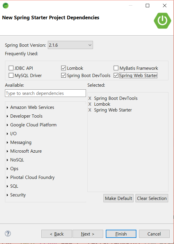The image size is (174, 244).
Task: Remove Lombok using its X icon
Action: point(90,104)
